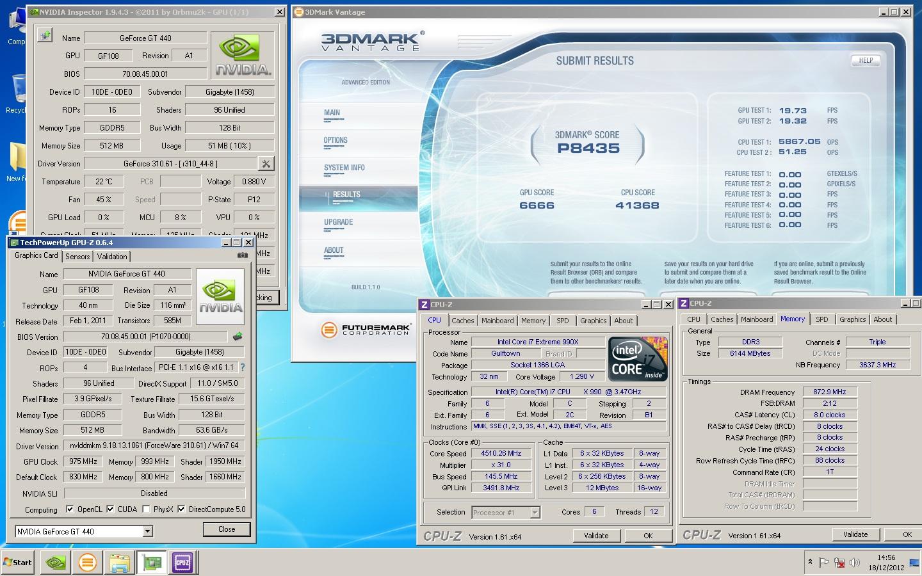Open MAIN section in 3DMark Vantage

point(358,115)
